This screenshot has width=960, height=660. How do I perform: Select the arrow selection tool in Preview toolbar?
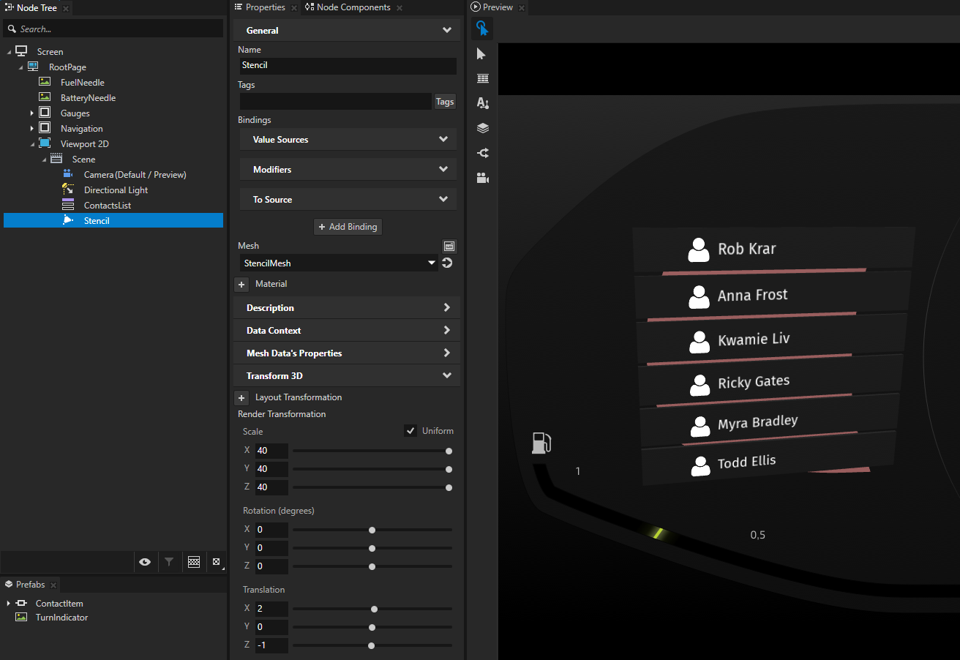[x=482, y=53]
